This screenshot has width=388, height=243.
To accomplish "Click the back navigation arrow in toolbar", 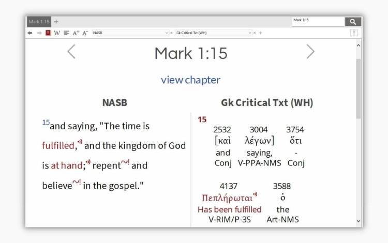I will 30,33.
